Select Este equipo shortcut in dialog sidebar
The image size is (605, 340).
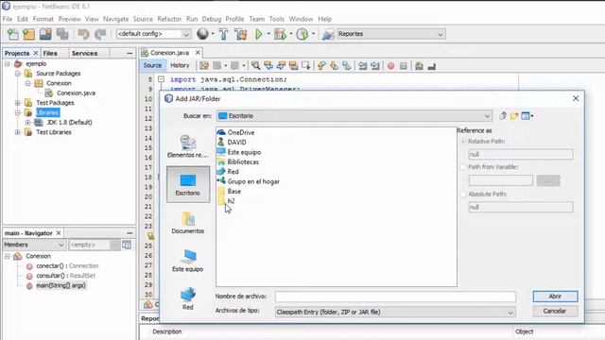pos(188,261)
